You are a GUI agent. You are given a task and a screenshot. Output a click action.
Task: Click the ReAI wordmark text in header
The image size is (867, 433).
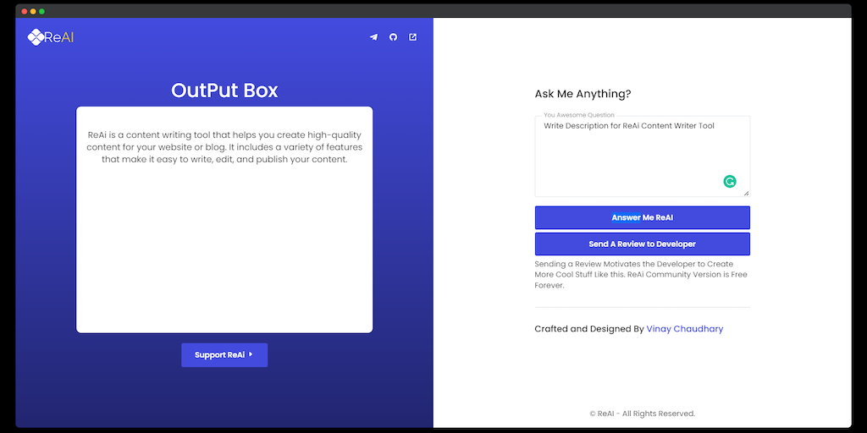59,37
